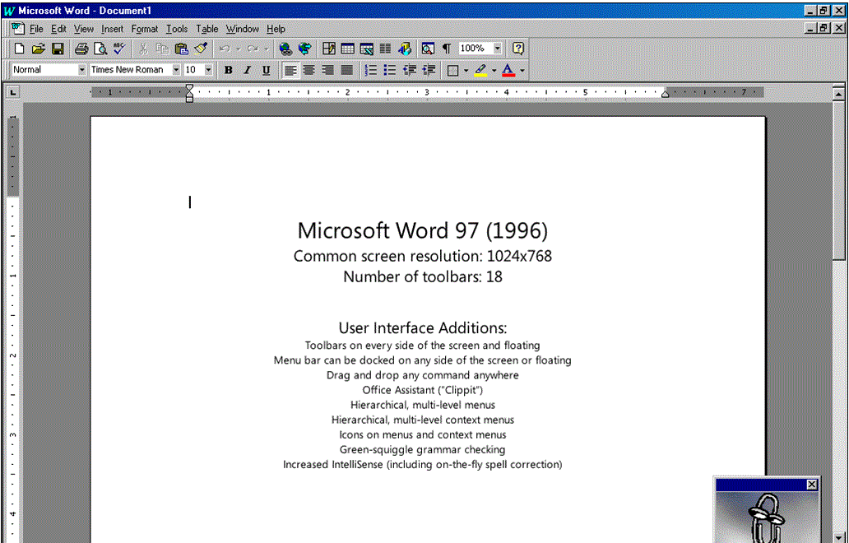Screen dimensions: 849x543
Task: Align text left
Action: point(290,70)
